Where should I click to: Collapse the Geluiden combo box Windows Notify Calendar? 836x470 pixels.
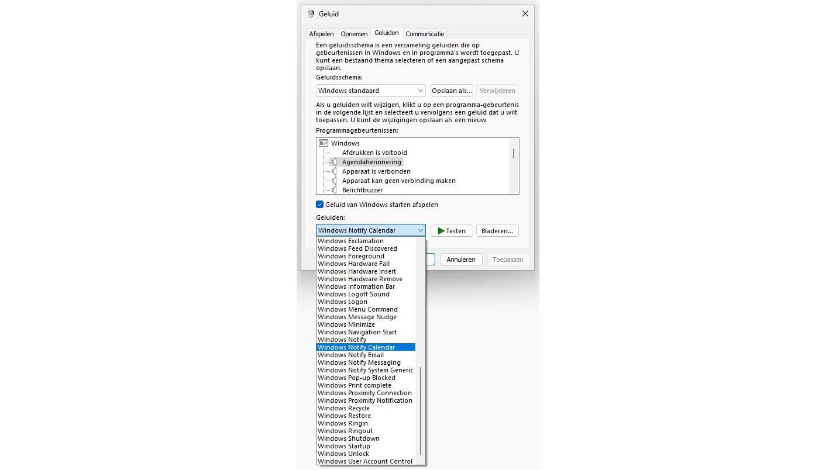tap(370, 230)
